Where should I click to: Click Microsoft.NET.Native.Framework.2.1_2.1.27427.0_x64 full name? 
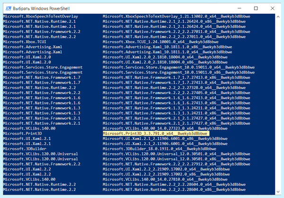[177, 118]
